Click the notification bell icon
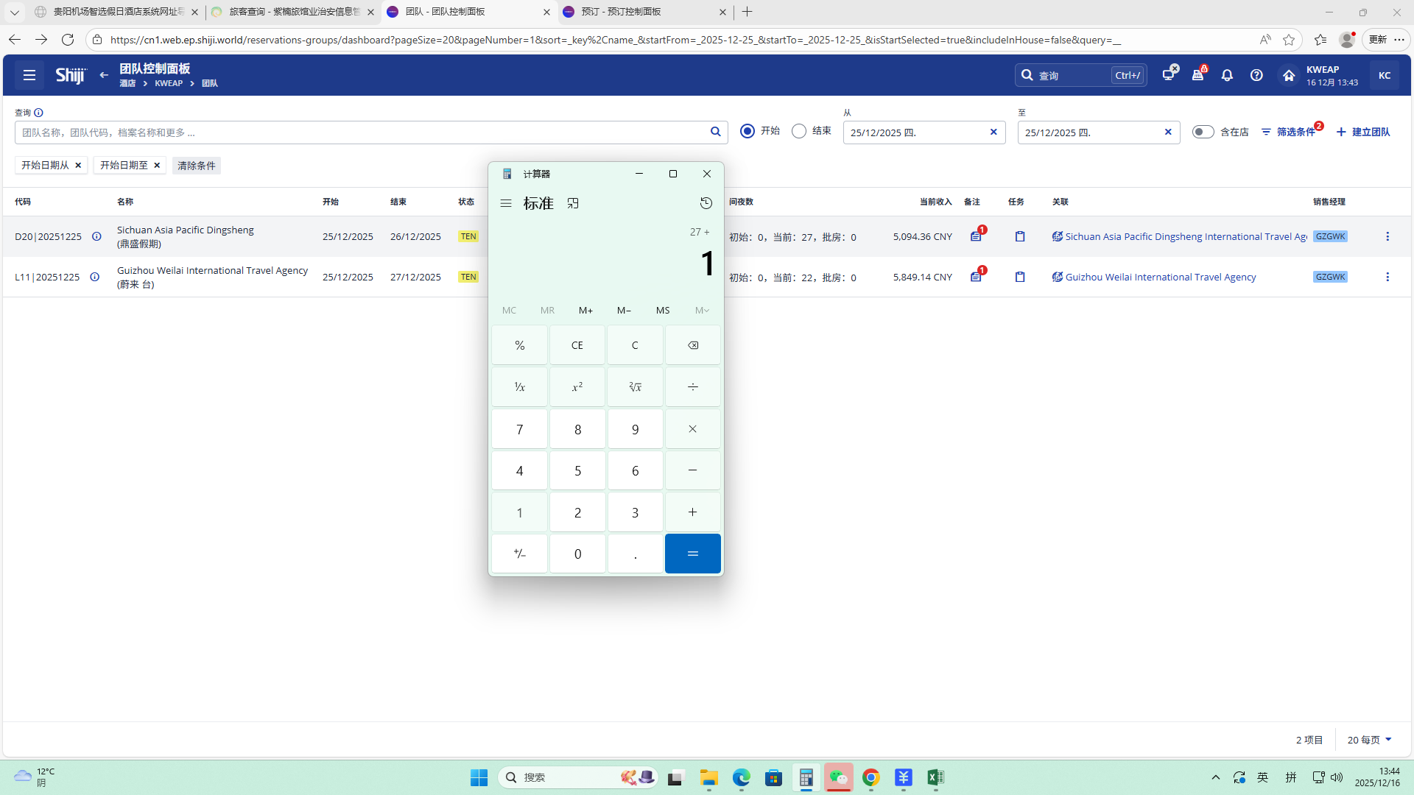Screen dimensions: 1414x795 pos(1227,75)
